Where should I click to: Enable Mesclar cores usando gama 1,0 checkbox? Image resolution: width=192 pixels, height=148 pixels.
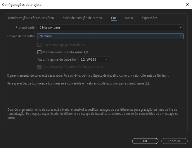pos(39,52)
